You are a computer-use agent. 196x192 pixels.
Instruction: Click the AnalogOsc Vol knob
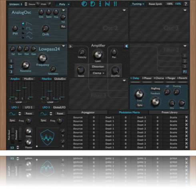(63, 17)
